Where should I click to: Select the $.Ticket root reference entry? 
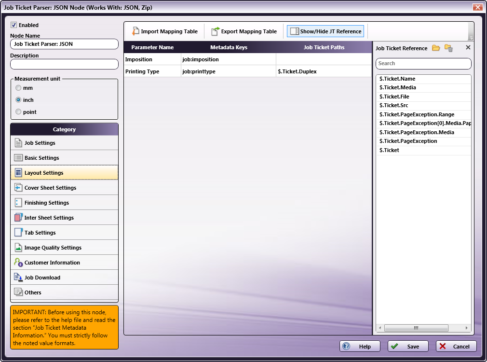click(x=424, y=150)
